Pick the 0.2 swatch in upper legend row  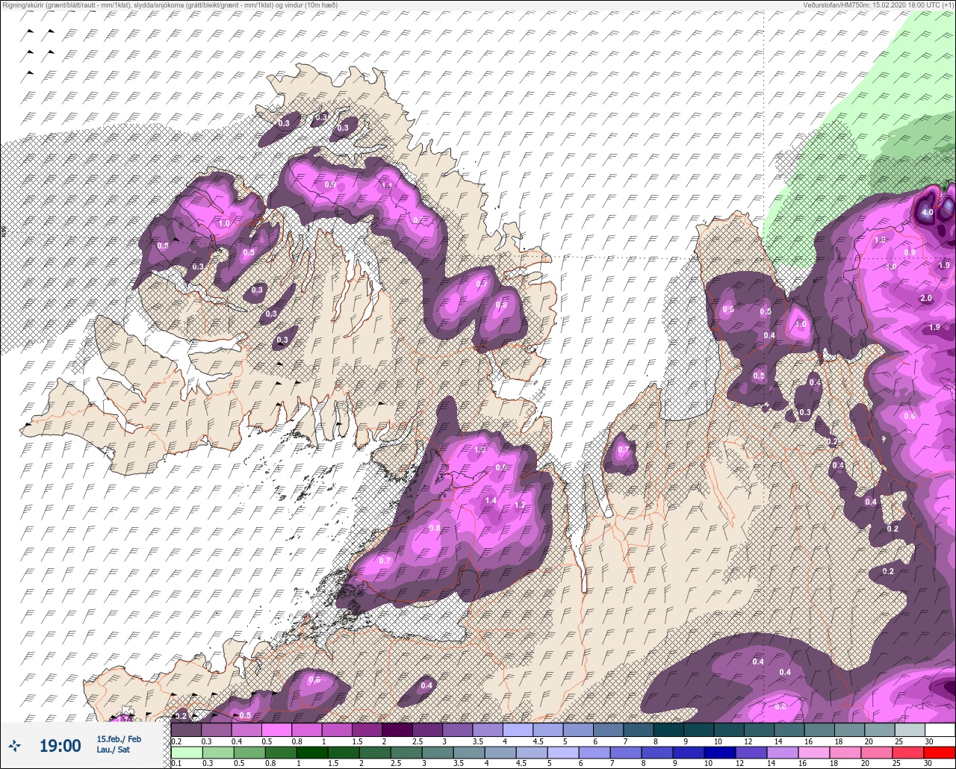tap(186, 729)
